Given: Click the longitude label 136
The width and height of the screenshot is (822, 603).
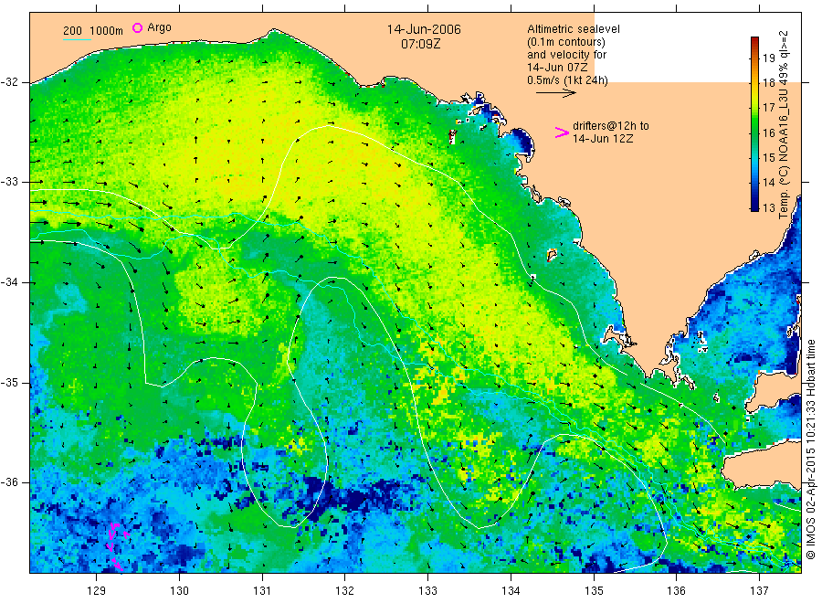Looking at the screenshot, I should (676, 591).
